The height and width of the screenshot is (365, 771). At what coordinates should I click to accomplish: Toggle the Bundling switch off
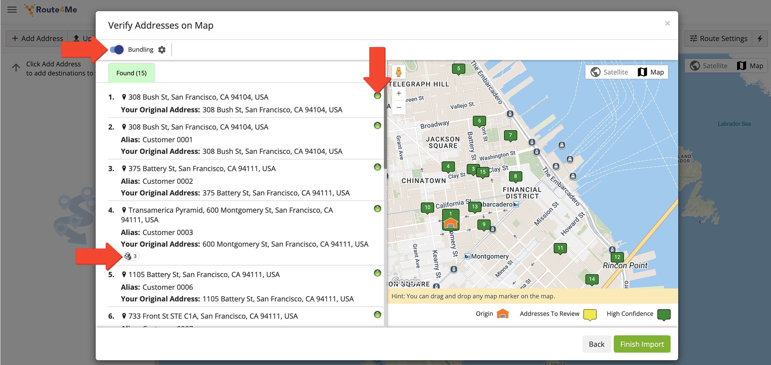[x=117, y=50]
